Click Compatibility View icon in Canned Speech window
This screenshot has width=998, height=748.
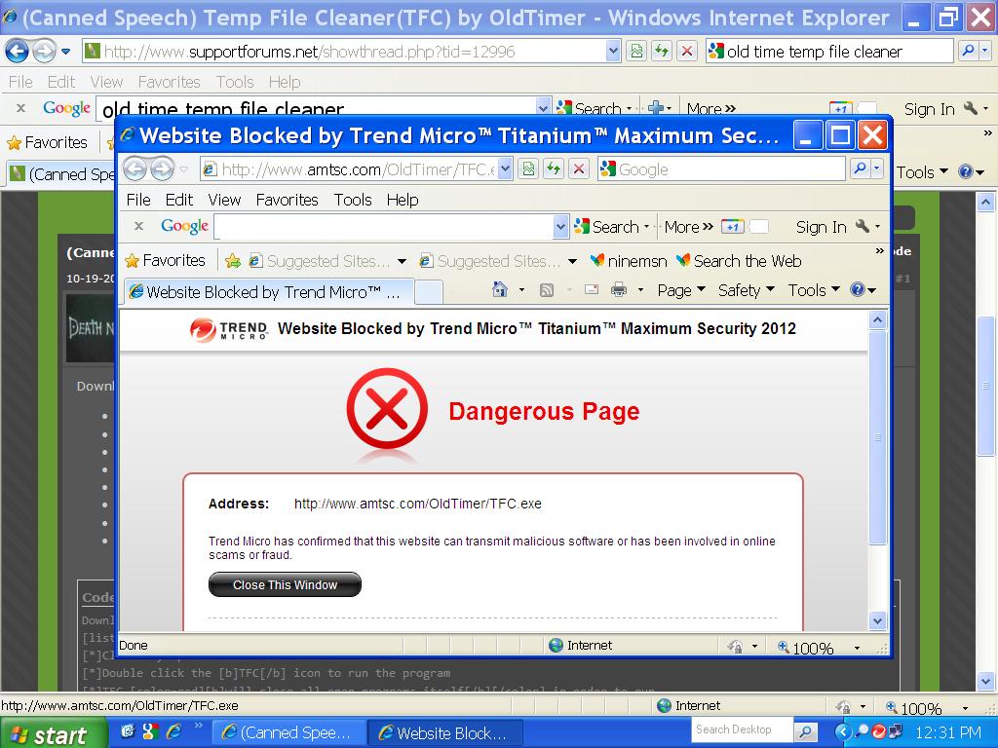click(635, 51)
